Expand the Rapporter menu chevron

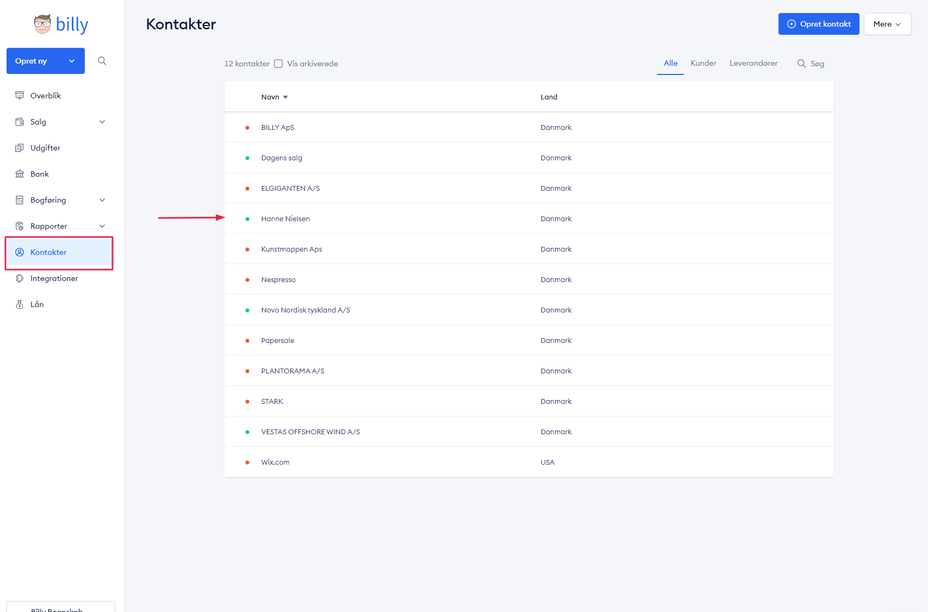[102, 226]
